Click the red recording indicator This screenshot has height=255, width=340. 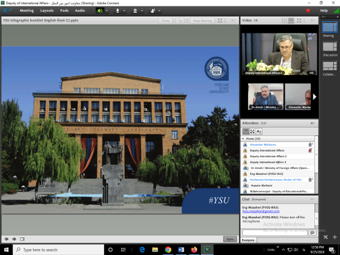click(308, 11)
